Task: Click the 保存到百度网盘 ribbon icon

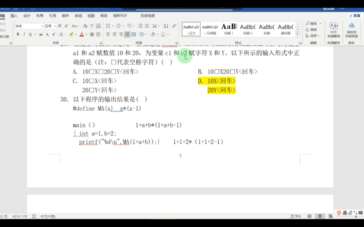Action: [x=351, y=30]
